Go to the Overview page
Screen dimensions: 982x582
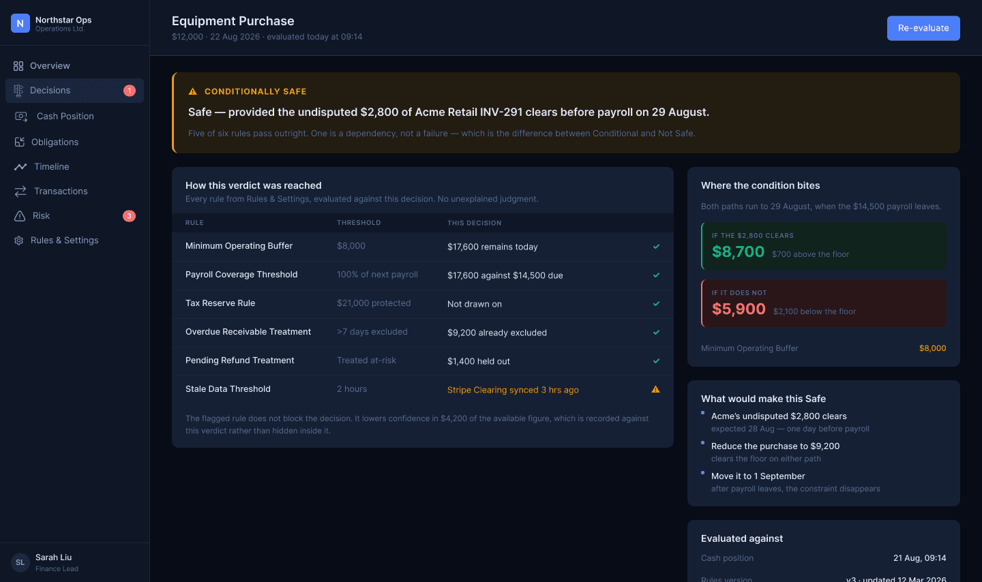[74, 66]
